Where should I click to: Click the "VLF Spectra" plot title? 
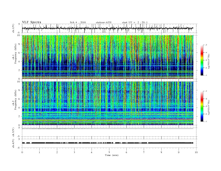click(32, 22)
